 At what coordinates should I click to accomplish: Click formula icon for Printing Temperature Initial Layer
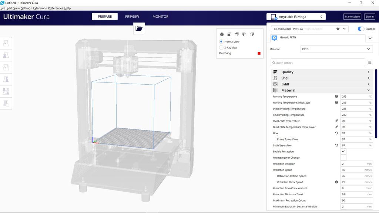click(x=336, y=102)
